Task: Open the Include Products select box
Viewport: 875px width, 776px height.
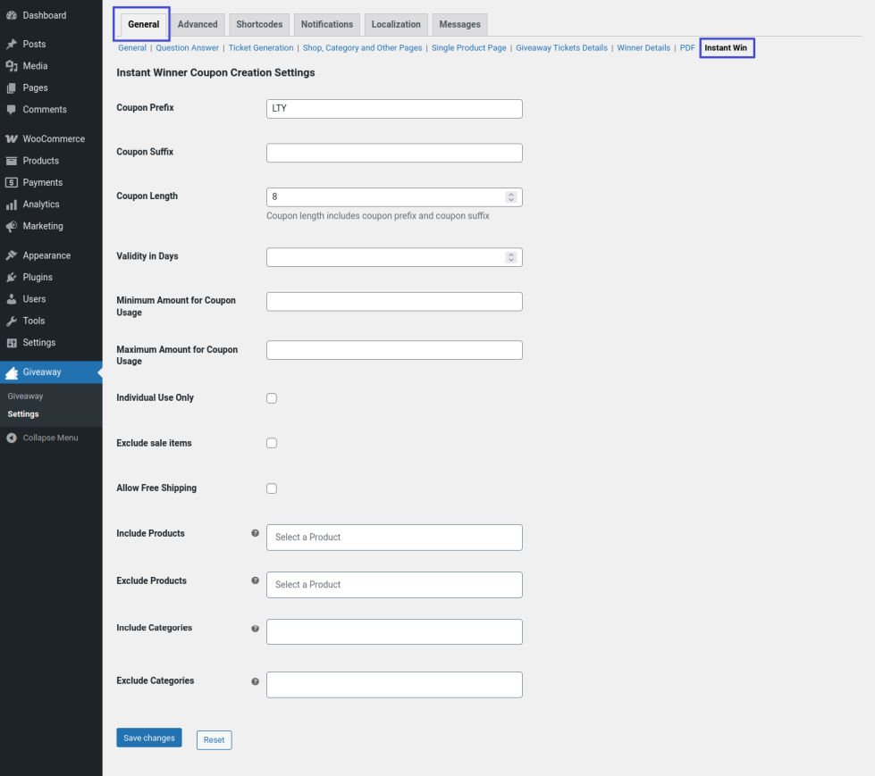Action: [x=394, y=538]
